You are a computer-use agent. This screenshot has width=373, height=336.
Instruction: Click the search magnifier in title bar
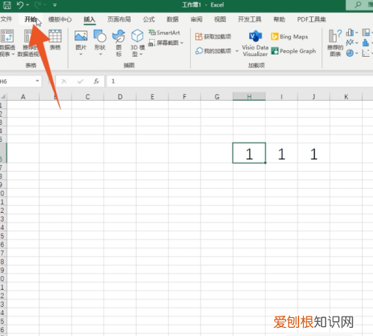(358, 4)
